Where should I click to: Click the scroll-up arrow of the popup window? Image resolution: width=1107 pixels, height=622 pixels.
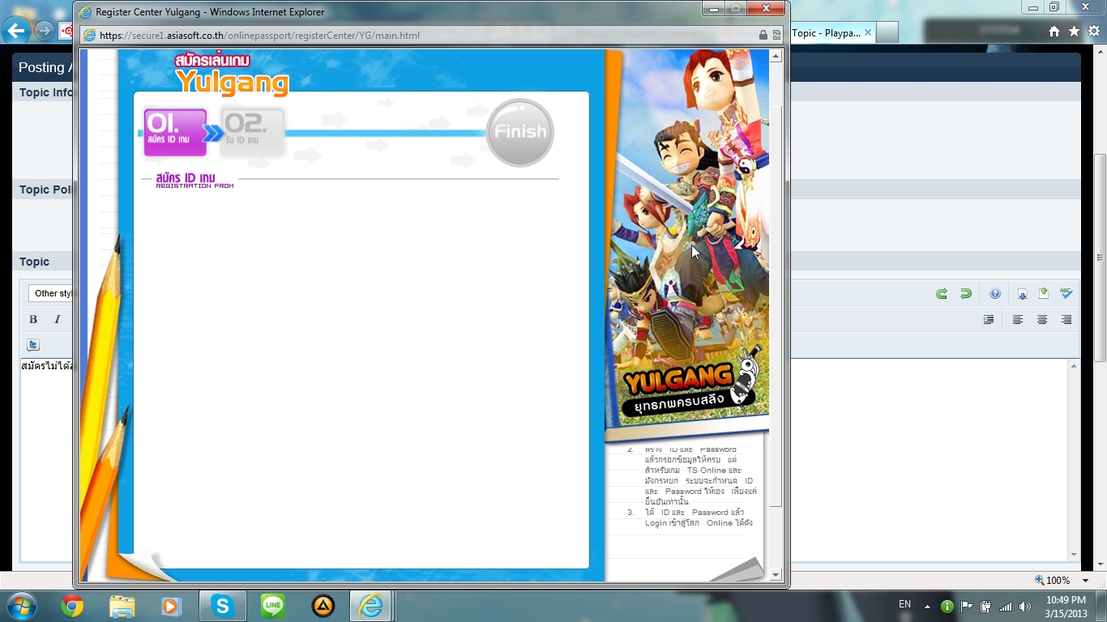[776, 57]
